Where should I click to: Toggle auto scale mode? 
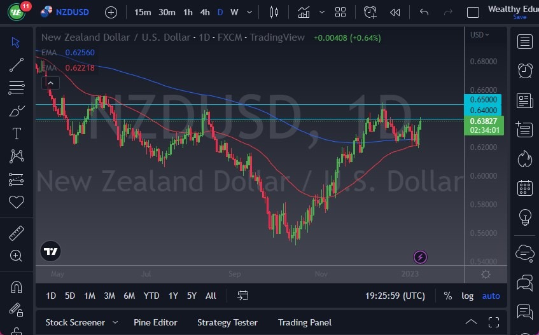[x=491, y=296]
